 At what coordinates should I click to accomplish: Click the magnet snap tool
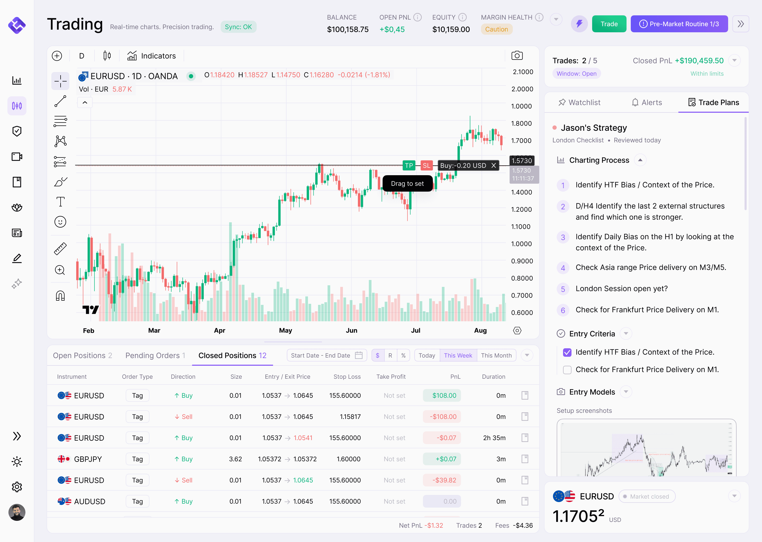coord(60,295)
